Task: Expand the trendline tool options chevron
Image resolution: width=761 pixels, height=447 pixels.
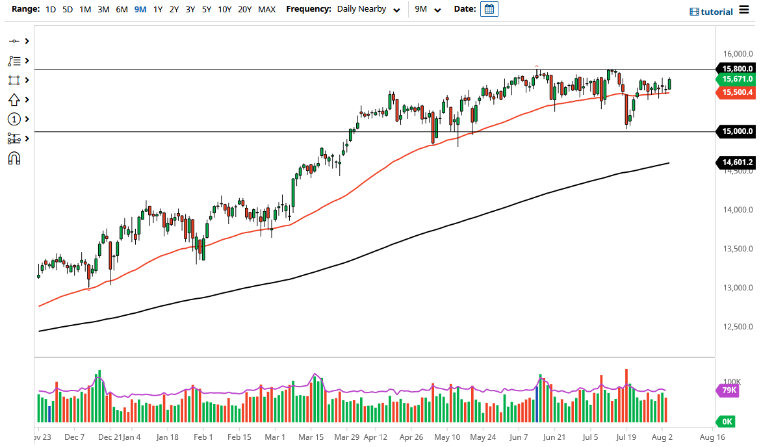Action: (26, 41)
